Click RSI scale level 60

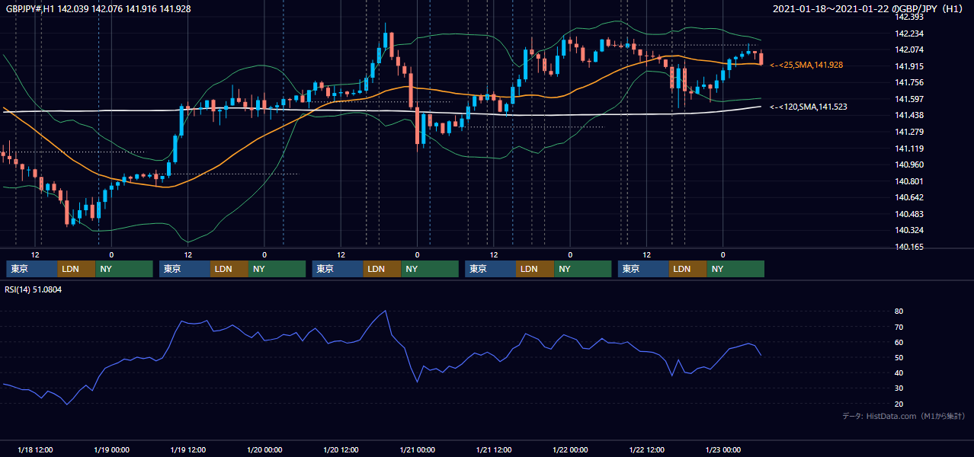click(x=899, y=342)
